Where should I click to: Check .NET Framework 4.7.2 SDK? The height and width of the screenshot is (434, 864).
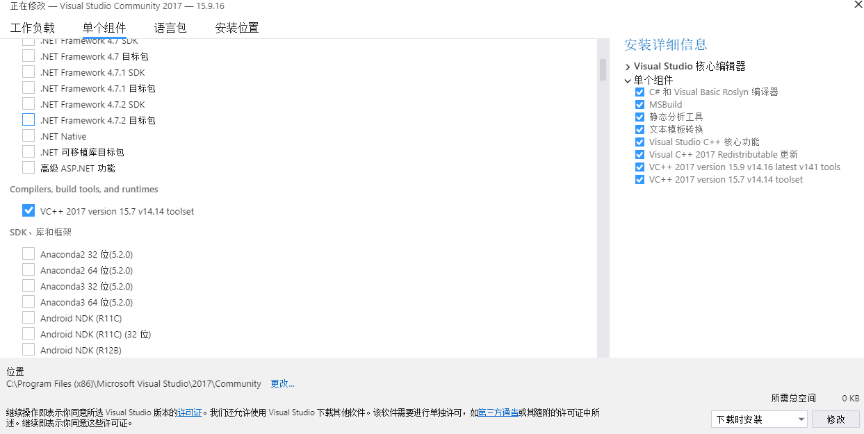tap(28, 104)
